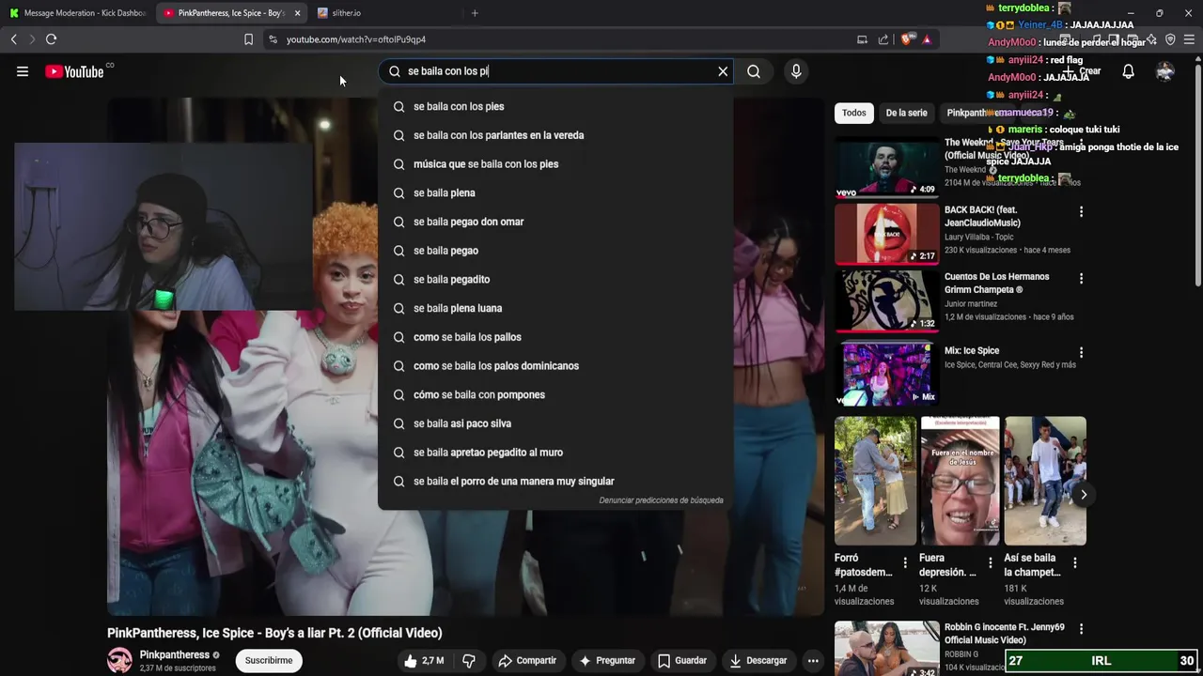Choose suggestion 'se baila asi paco silva'
The height and width of the screenshot is (676, 1203).
(555, 423)
